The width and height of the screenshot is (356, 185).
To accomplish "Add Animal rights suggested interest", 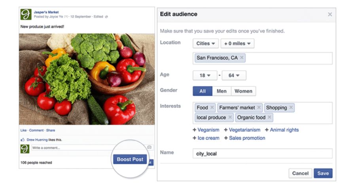I will click(x=282, y=130).
